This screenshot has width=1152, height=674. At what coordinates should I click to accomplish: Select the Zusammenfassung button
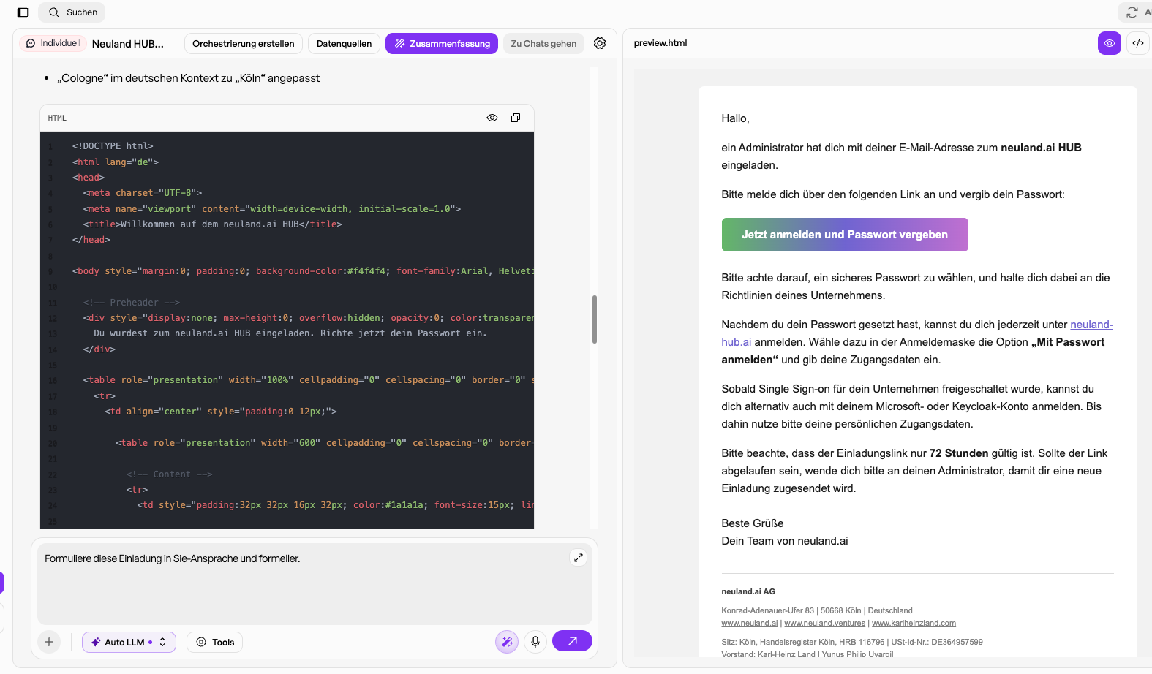(442, 44)
